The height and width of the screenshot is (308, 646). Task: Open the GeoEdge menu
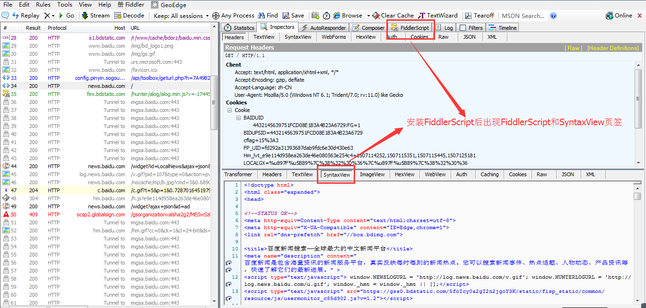[x=168, y=5]
